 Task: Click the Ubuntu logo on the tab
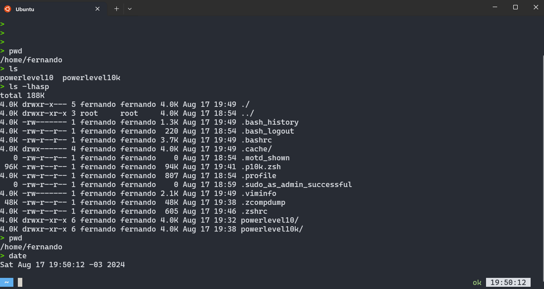[x=8, y=9]
